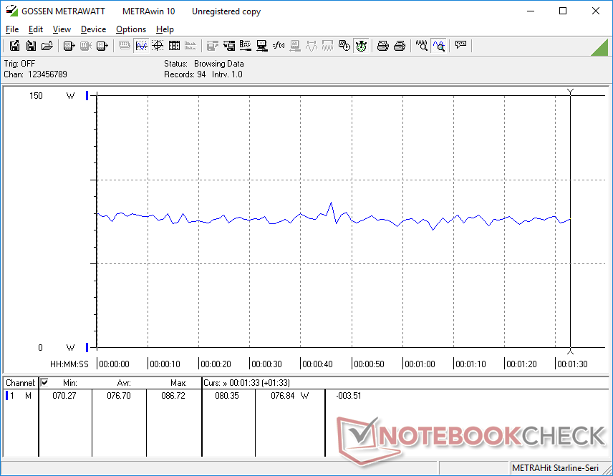
Task: Open the View menu
Action: (62, 29)
